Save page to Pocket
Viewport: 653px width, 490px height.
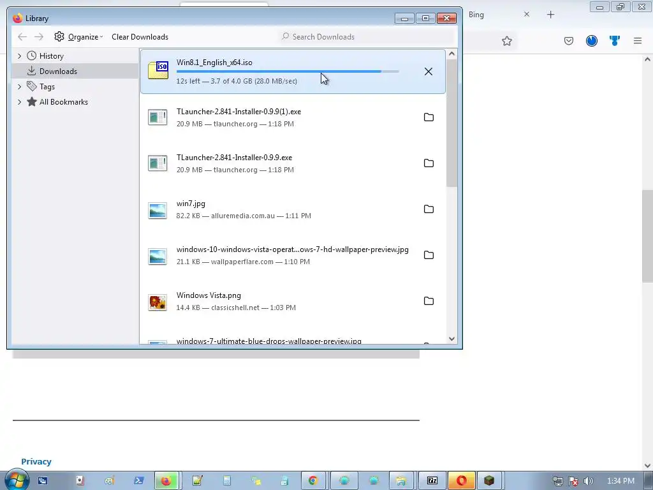coord(569,41)
